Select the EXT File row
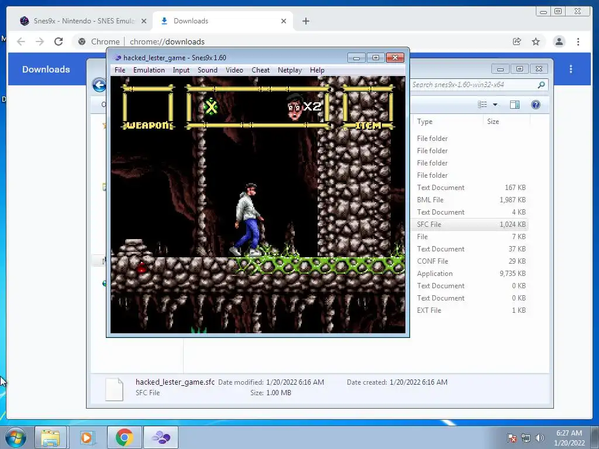The height and width of the screenshot is (449, 599). (x=470, y=310)
